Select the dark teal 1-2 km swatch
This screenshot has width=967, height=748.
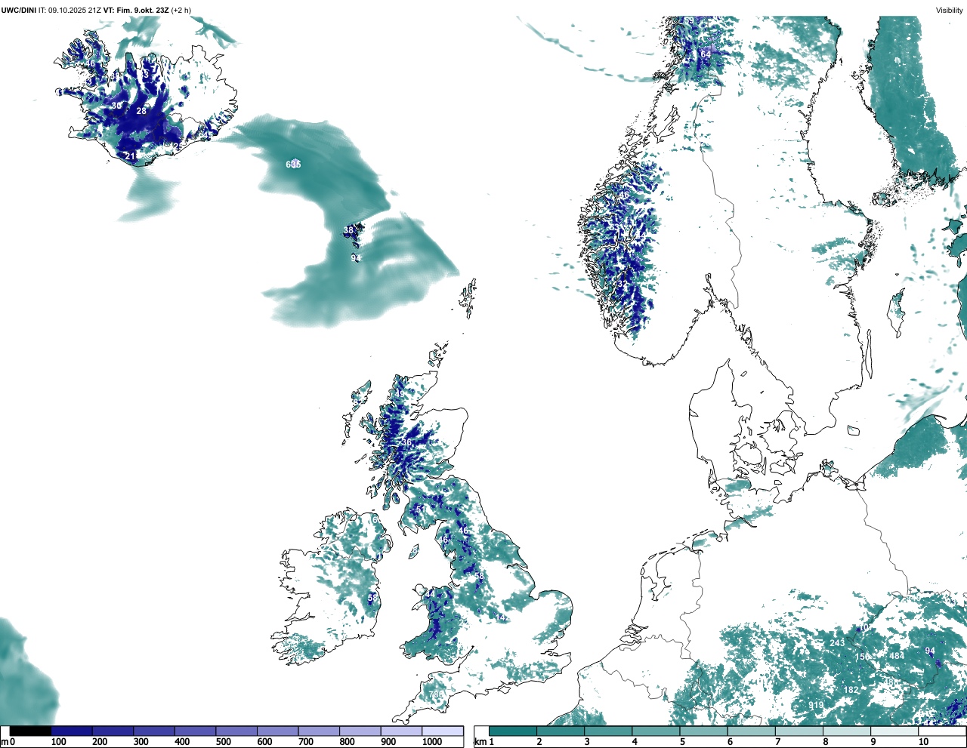[513, 731]
